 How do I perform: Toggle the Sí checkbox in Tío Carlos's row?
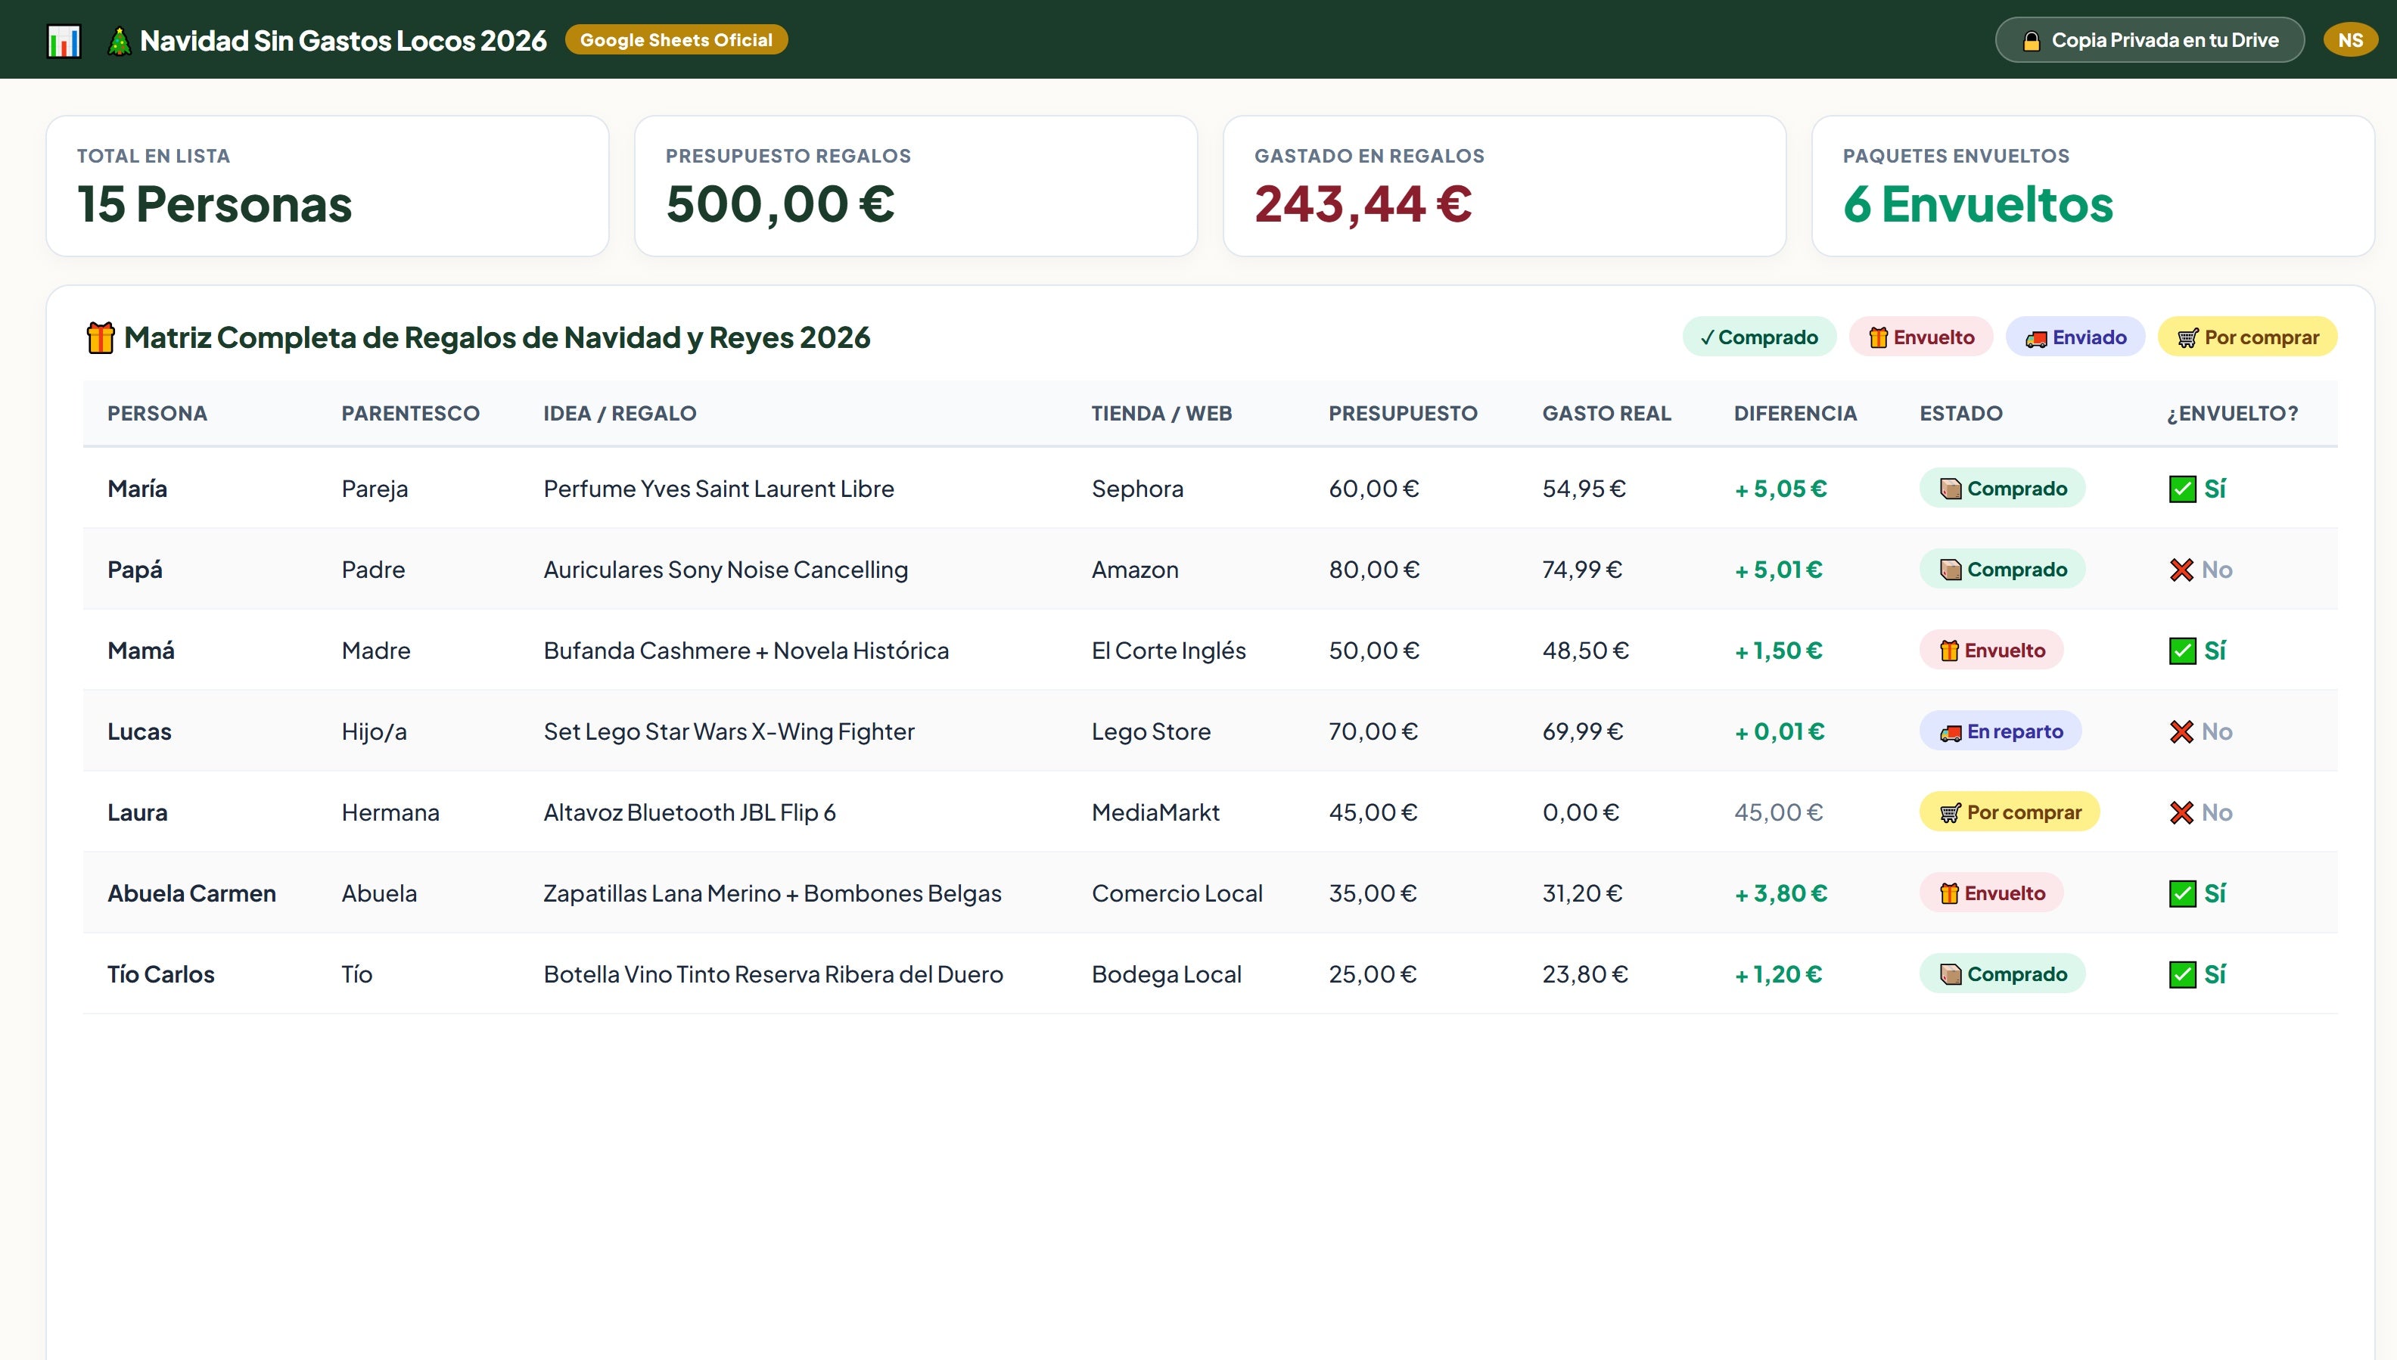[2181, 974]
